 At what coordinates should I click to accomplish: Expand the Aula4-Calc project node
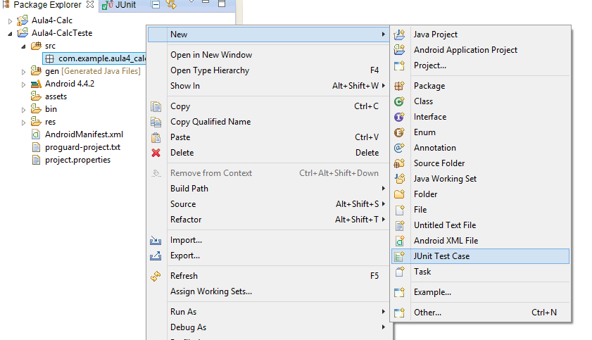click(x=10, y=21)
